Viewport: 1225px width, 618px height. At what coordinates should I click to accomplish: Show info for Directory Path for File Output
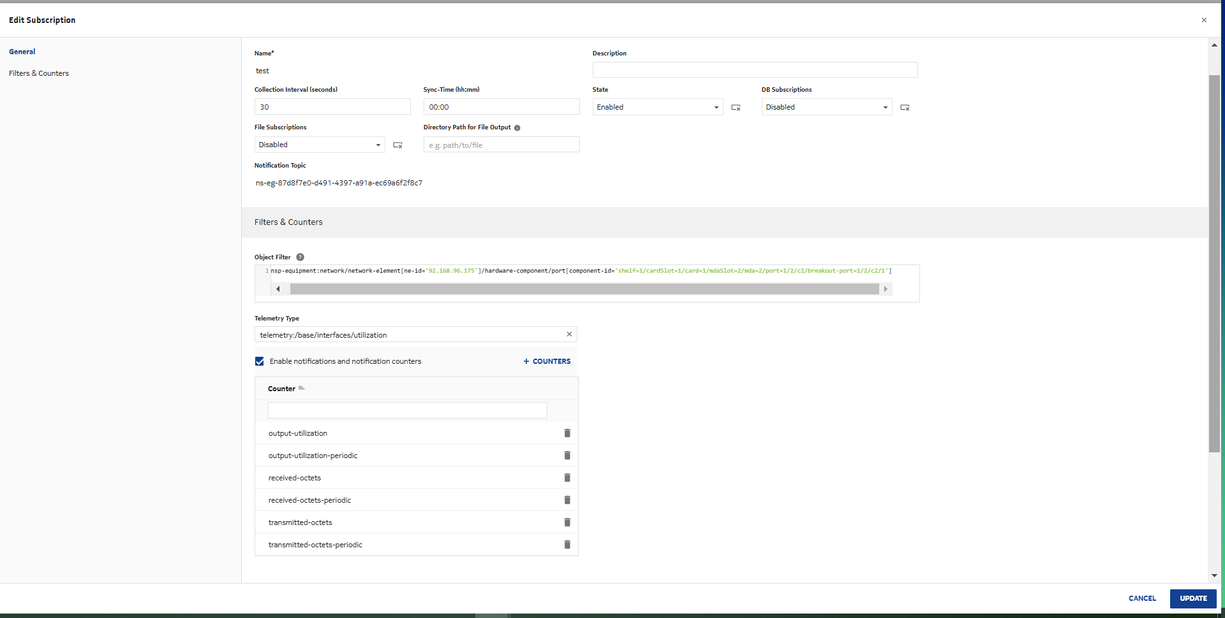pyautogui.click(x=517, y=128)
